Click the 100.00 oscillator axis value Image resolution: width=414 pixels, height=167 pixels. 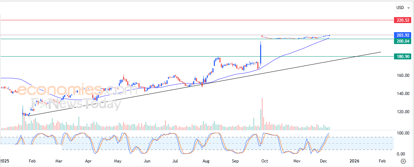(403, 133)
